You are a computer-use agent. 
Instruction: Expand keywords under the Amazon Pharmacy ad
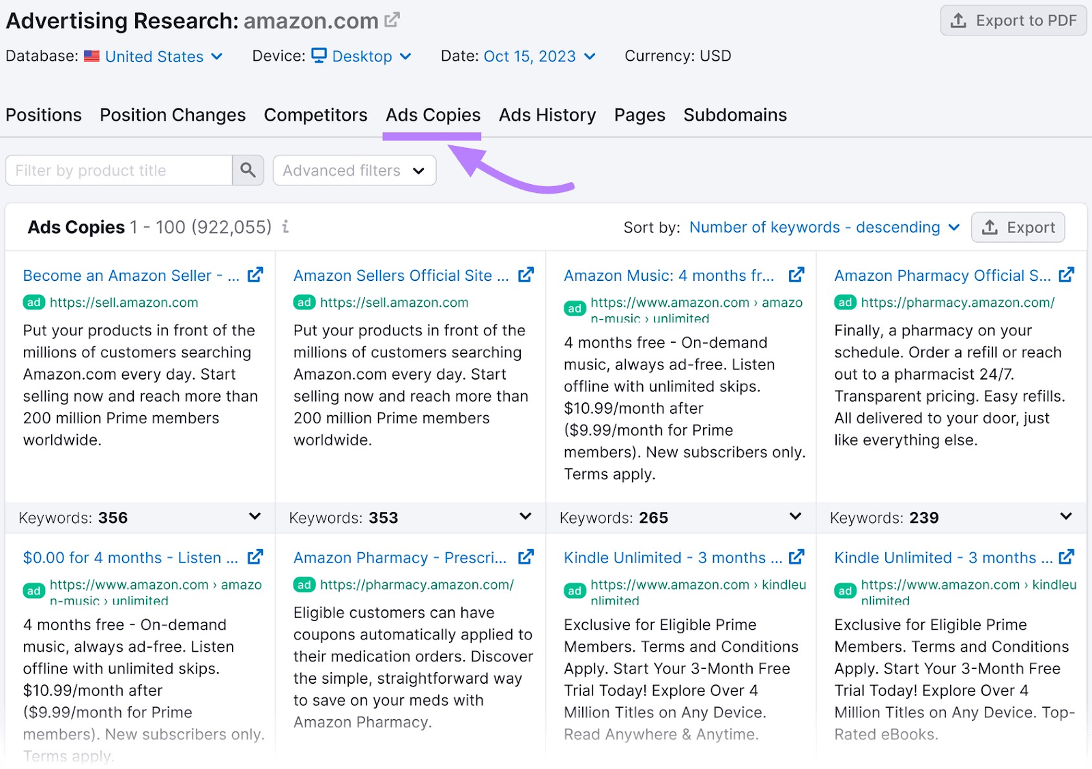point(1065,517)
